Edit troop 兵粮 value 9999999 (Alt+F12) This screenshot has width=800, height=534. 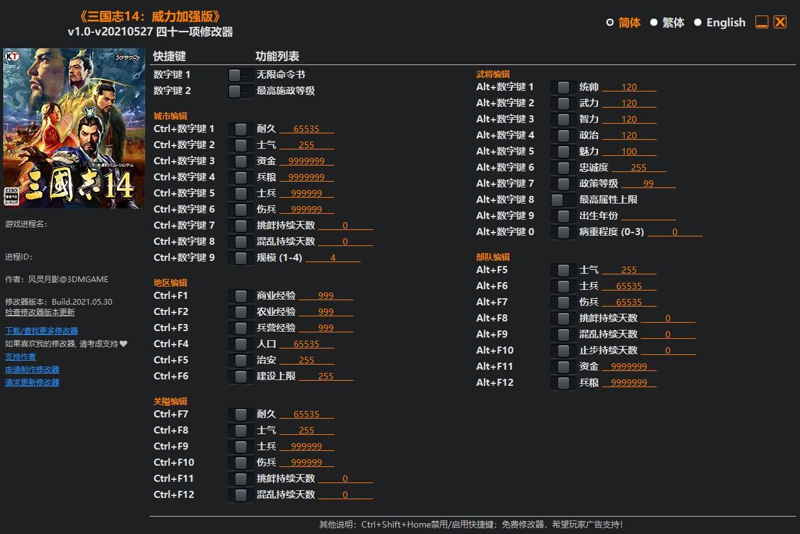[629, 383]
